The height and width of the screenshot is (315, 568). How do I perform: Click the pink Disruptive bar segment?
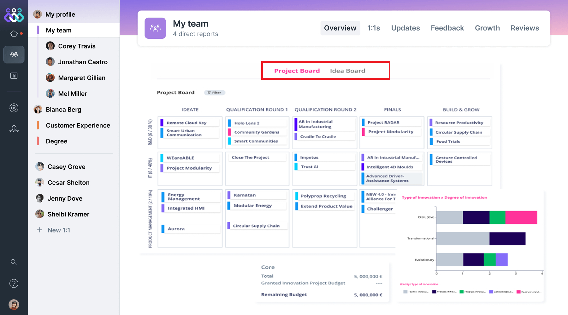[x=521, y=217]
